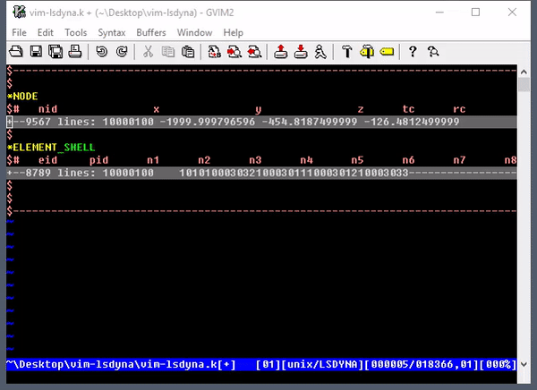The height and width of the screenshot is (390, 537).
Task: Click the Save All files icon
Action: point(55,52)
